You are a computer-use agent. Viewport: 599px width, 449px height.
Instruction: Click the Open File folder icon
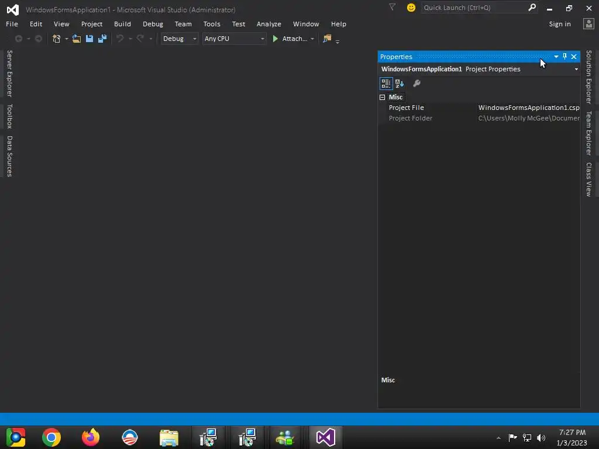tap(77, 39)
